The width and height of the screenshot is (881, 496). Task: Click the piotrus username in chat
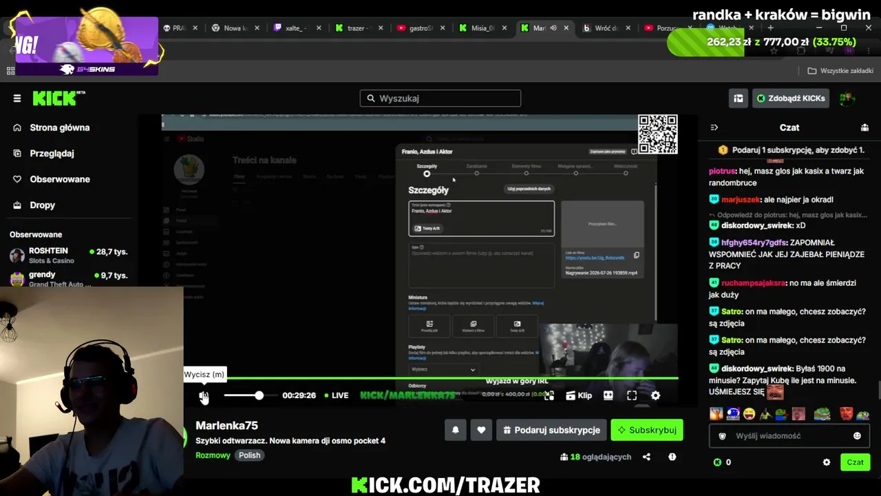(x=722, y=171)
